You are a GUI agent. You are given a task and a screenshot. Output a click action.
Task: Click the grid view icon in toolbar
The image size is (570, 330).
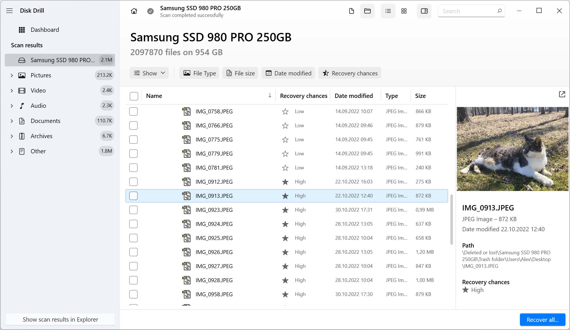404,11
